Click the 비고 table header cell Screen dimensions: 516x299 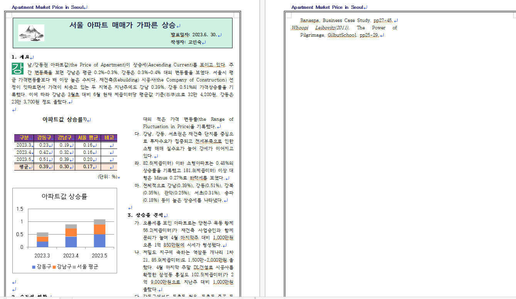[109, 138]
